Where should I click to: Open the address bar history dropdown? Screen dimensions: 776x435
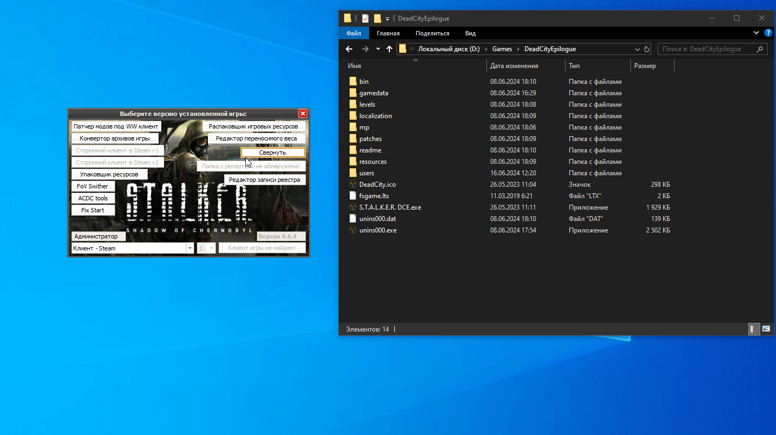click(637, 49)
